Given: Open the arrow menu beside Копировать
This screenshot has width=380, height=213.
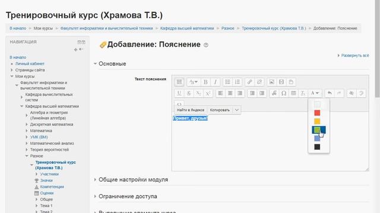Looking at the screenshot, I should [x=237, y=110].
